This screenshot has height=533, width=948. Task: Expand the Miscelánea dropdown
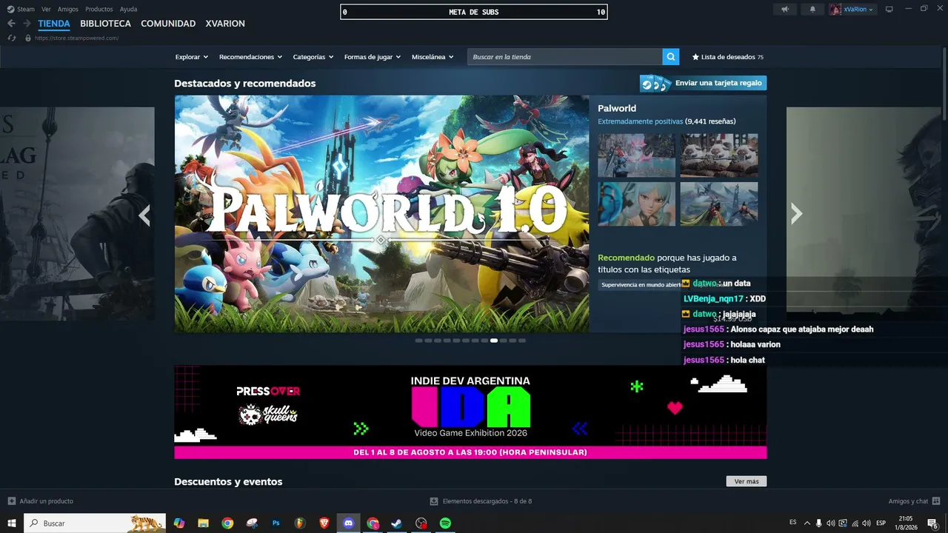point(433,57)
